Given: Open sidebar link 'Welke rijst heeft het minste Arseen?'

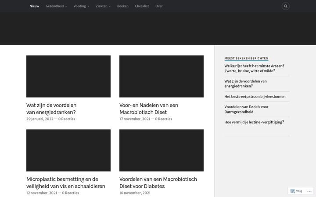Looking at the screenshot, I should pos(254,68).
